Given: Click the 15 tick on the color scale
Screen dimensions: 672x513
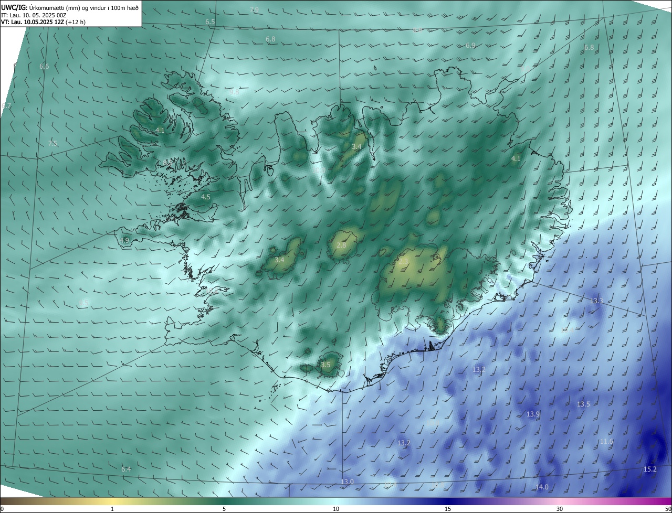Looking at the screenshot, I should pos(448,509).
